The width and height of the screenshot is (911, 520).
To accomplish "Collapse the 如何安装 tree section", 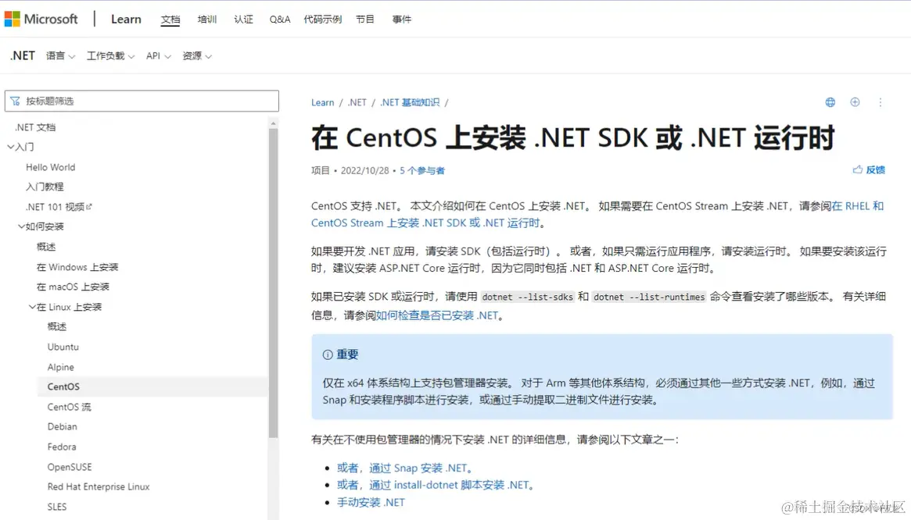I will coord(21,226).
